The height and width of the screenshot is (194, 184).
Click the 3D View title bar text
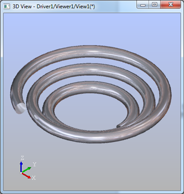[54, 6]
